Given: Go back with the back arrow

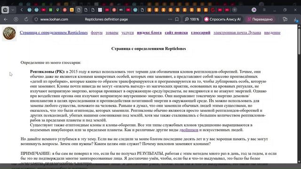Looking at the screenshot, I should pyautogui.click(x=6, y=19).
